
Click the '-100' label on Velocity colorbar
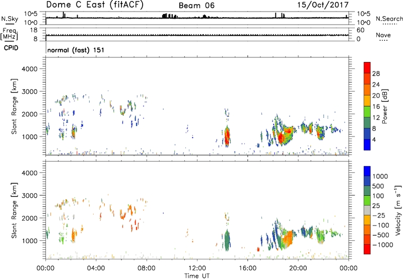coord(380,225)
